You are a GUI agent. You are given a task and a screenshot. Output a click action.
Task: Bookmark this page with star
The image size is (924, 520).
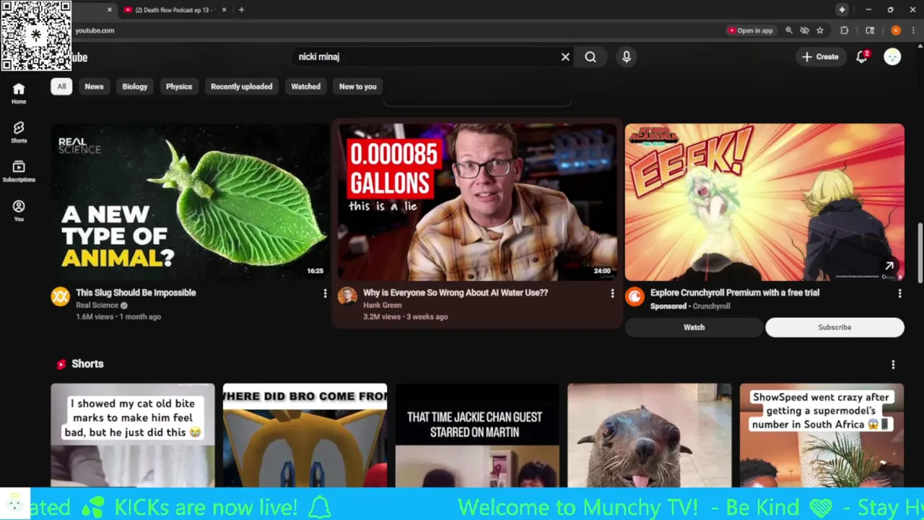point(820,30)
